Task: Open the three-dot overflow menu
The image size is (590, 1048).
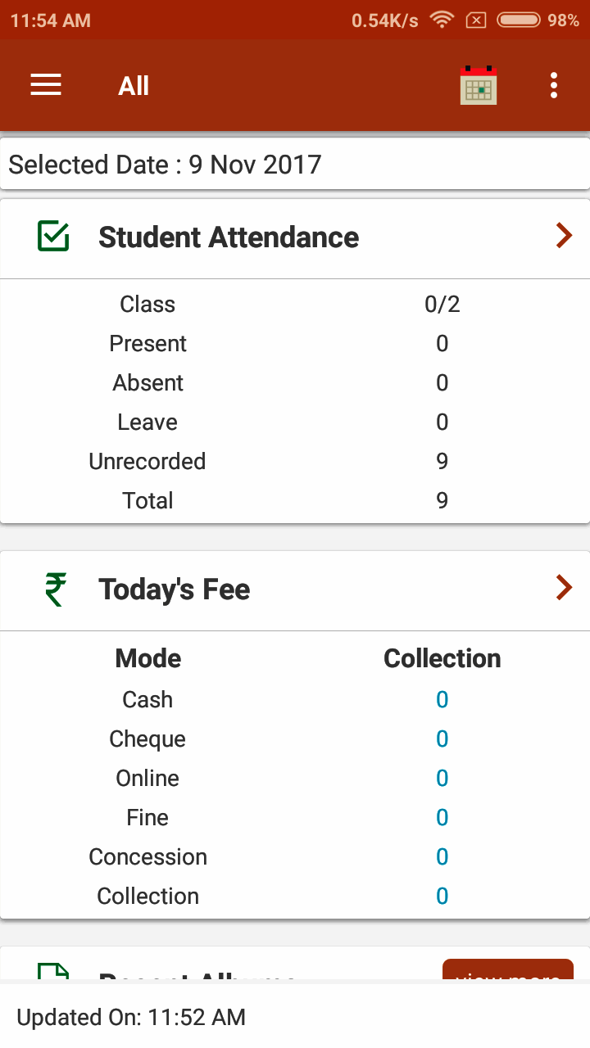Action: (554, 85)
